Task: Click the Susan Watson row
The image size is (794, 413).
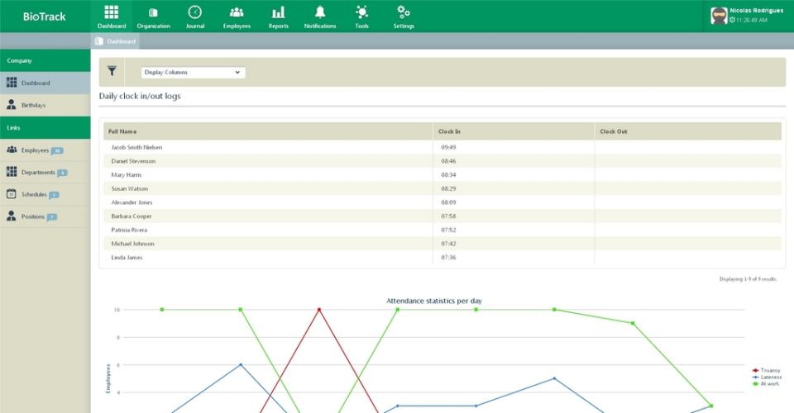Action: 442,188
